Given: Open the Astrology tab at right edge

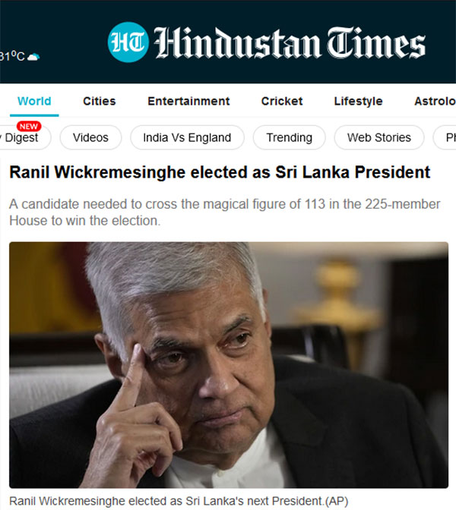Looking at the screenshot, I should tap(435, 101).
